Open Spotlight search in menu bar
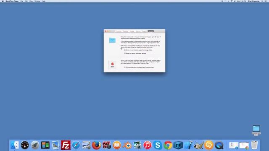The image size is (269, 151). tap(262, 1)
